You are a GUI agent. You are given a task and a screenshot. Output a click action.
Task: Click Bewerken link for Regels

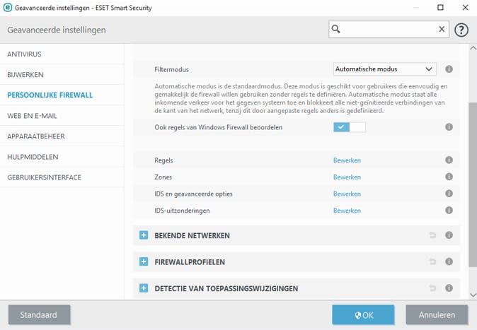347,160
